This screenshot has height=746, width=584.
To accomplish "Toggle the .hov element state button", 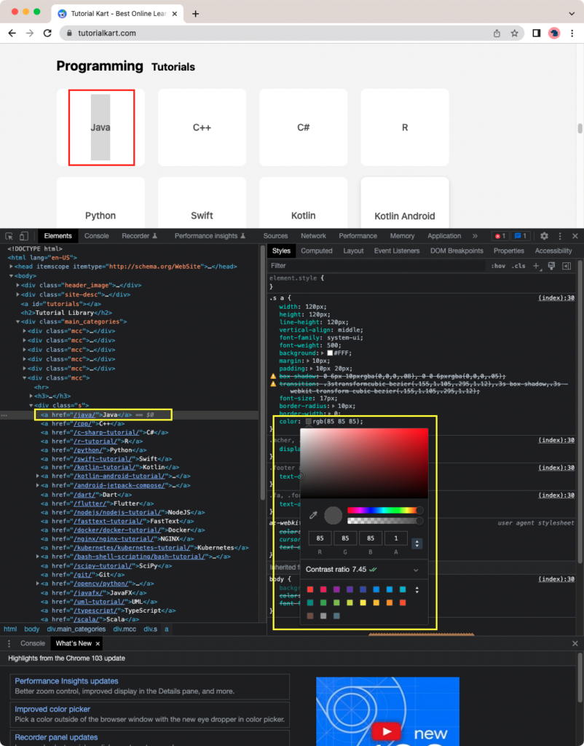I will coord(498,266).
